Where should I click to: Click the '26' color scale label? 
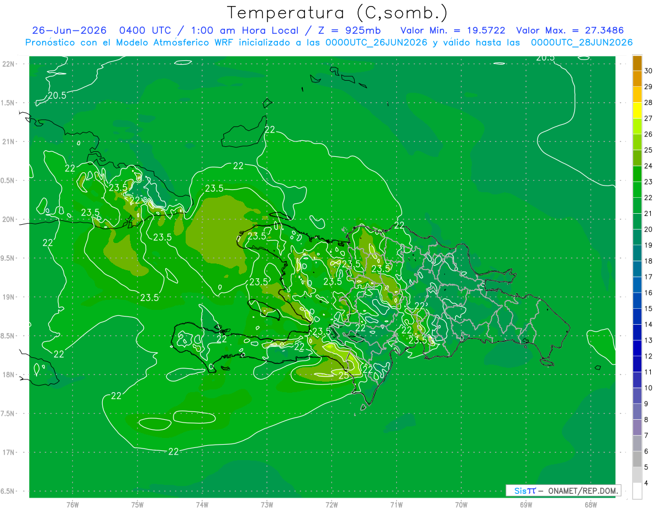click(x=649, y=134)
